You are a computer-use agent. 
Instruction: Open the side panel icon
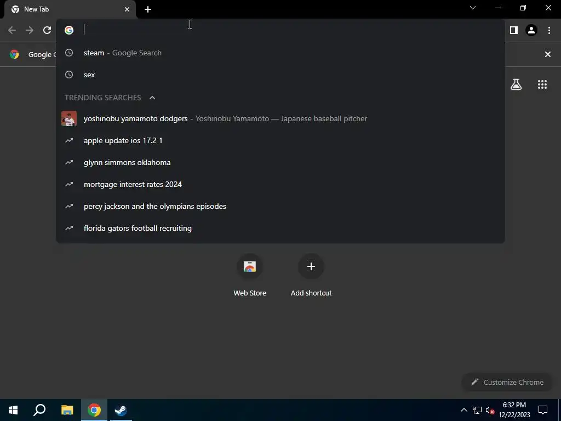(x=514, y=30)
